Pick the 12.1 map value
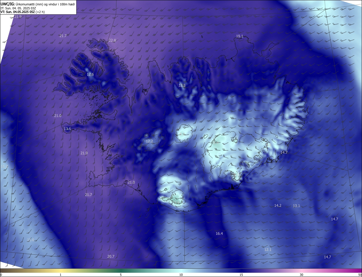The height and width of the screenshot is (277, 362). 268,250
